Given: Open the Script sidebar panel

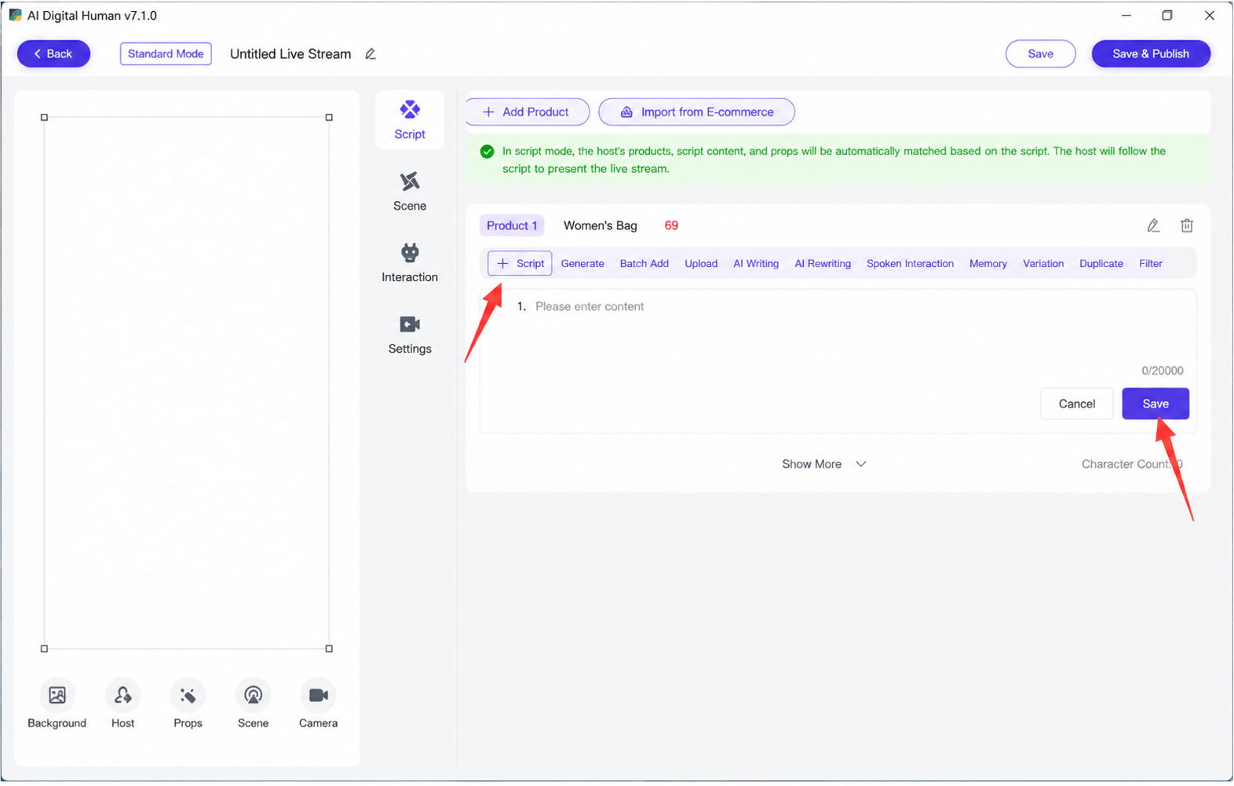Looking at the screenshot, I should (410, 120).
